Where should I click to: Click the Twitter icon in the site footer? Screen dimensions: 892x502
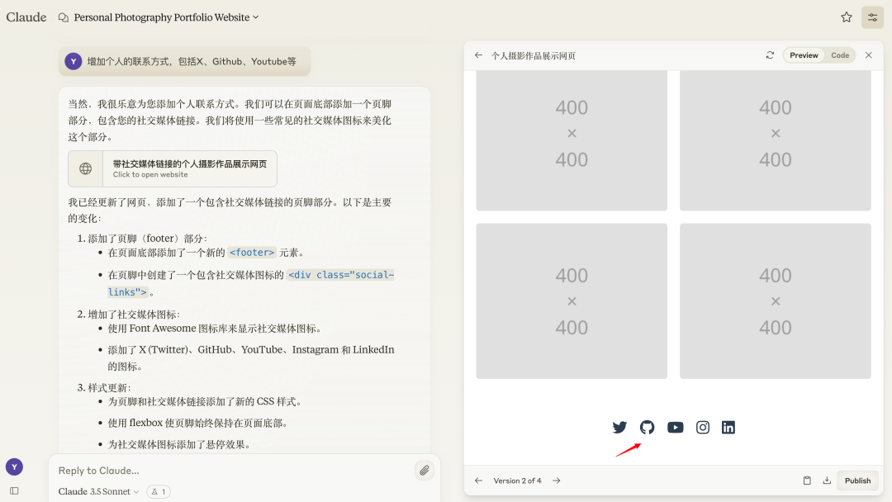[619, 427]
